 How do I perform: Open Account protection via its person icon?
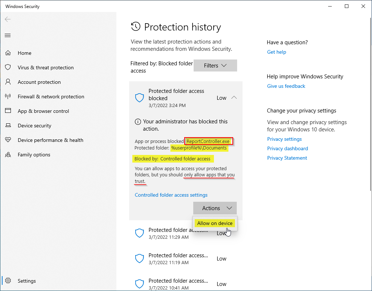(8, 82)
